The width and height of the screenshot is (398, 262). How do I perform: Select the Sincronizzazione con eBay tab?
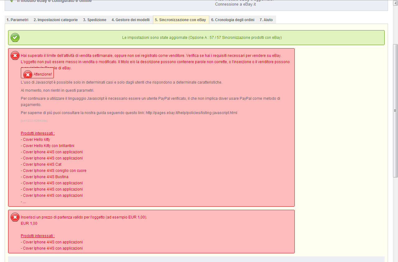[x=181, y=20]
